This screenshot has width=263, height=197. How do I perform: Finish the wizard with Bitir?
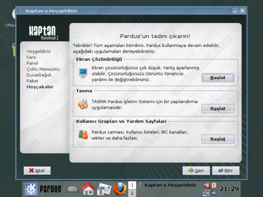(x=226, y=170)
